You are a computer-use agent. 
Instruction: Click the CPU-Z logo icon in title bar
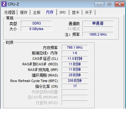[x=4, y=4]
